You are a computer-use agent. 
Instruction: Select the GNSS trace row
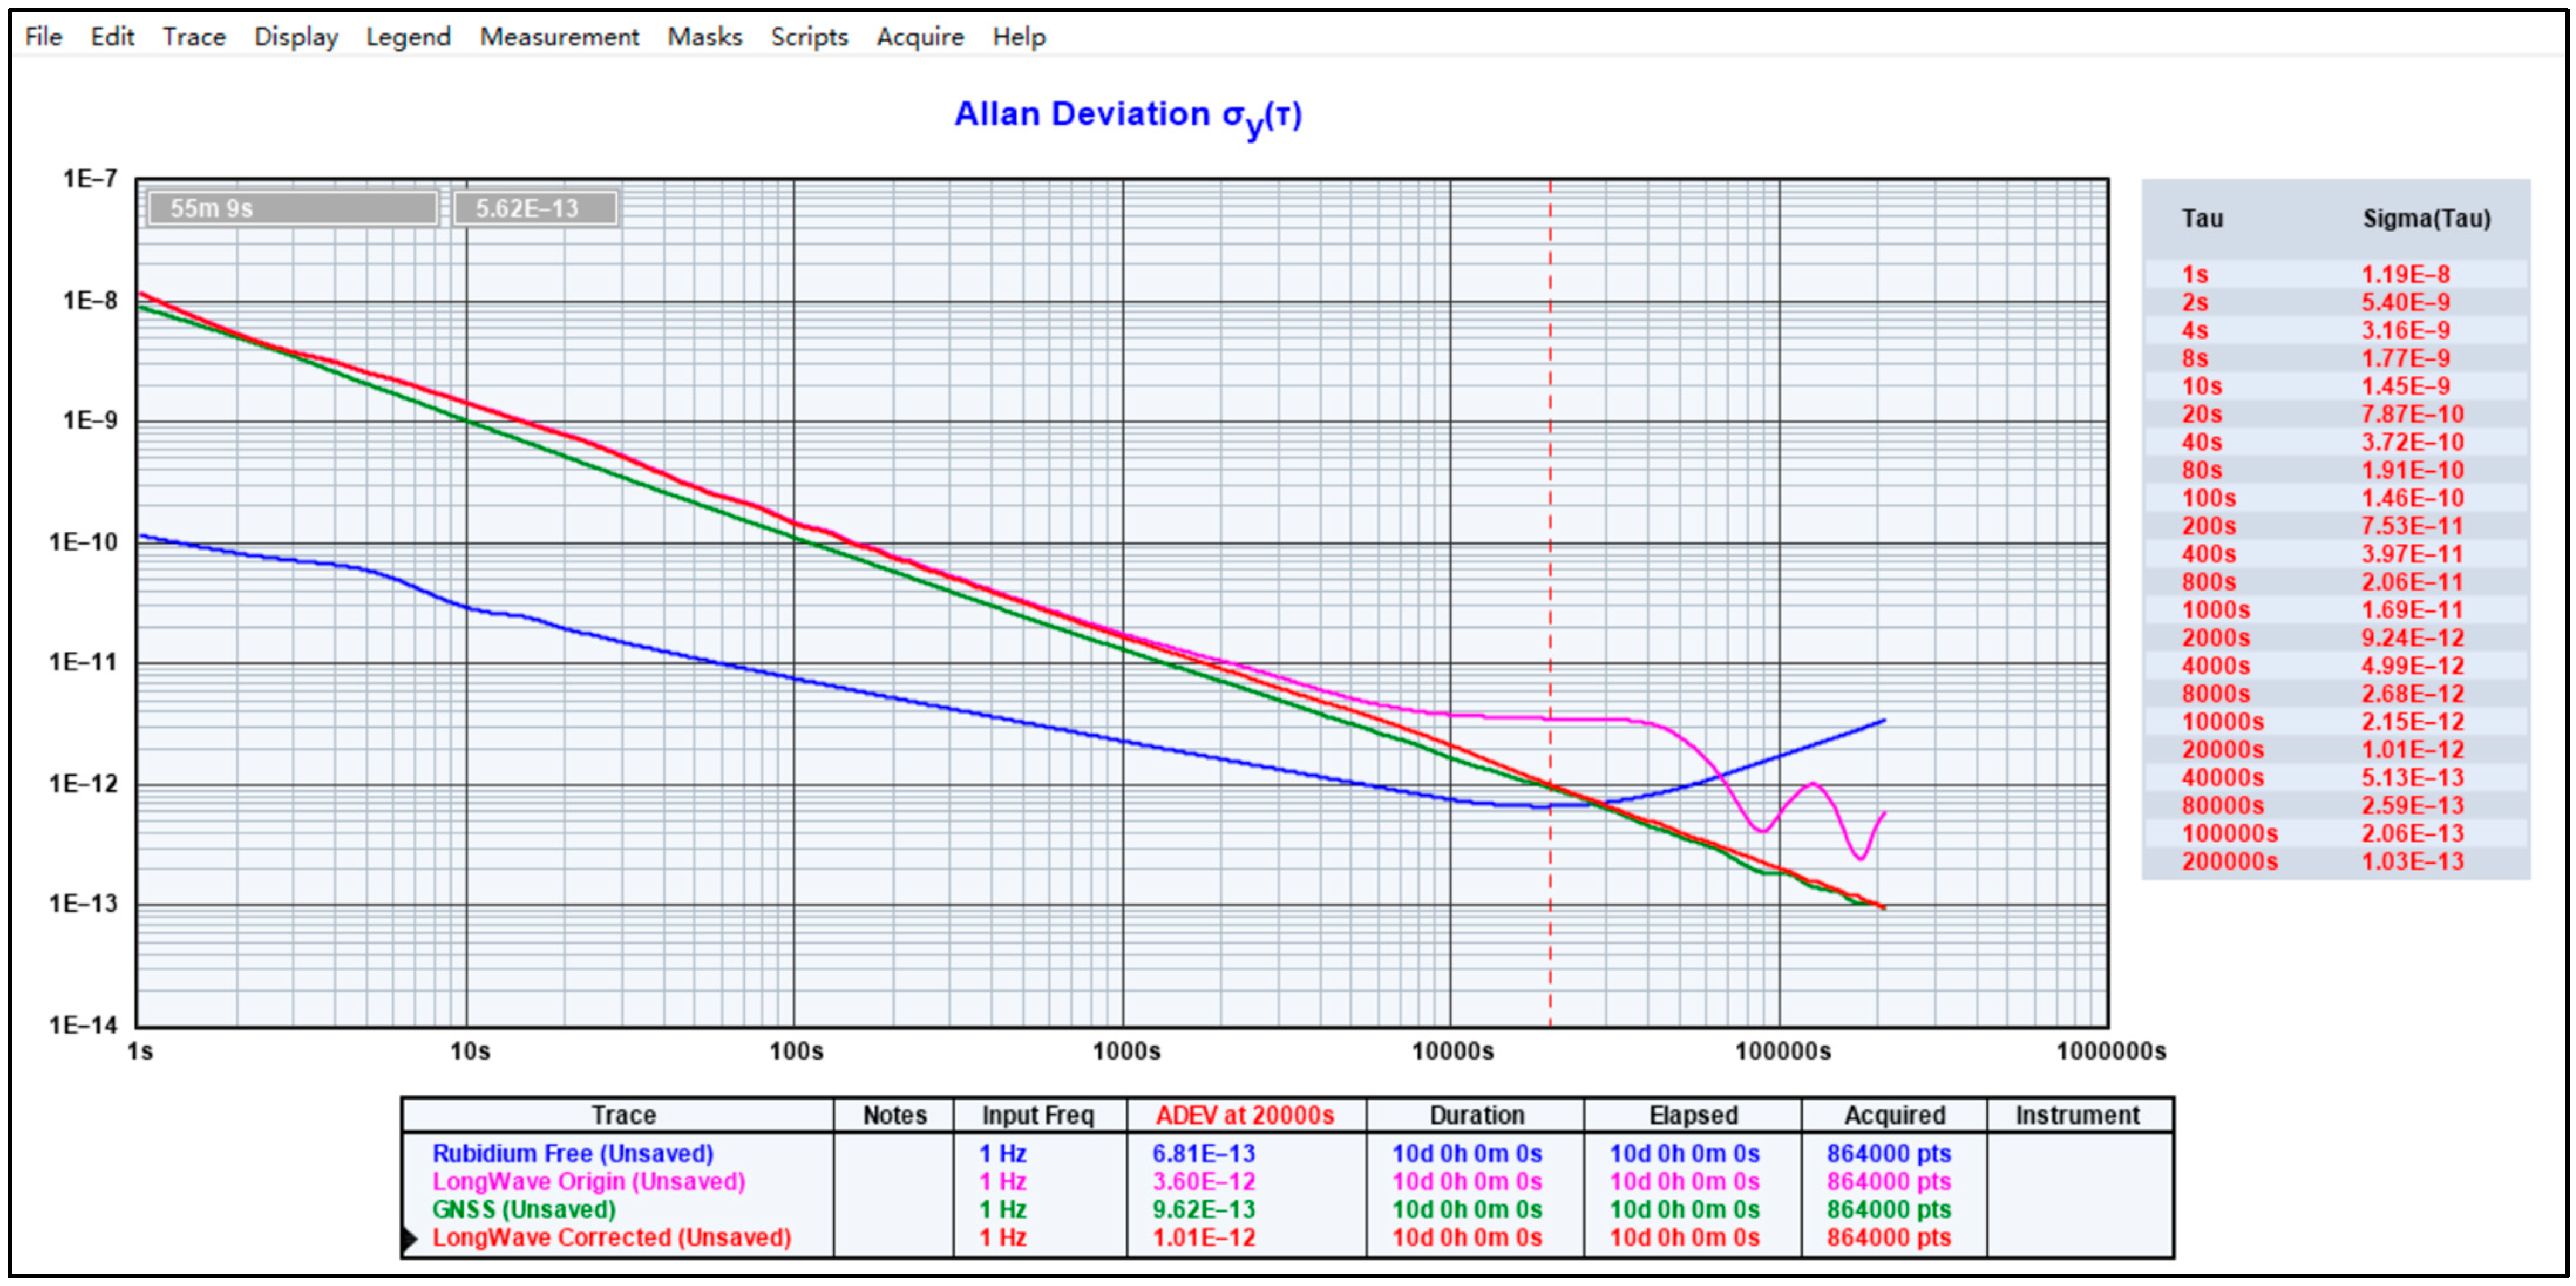tap(523, 1209)
